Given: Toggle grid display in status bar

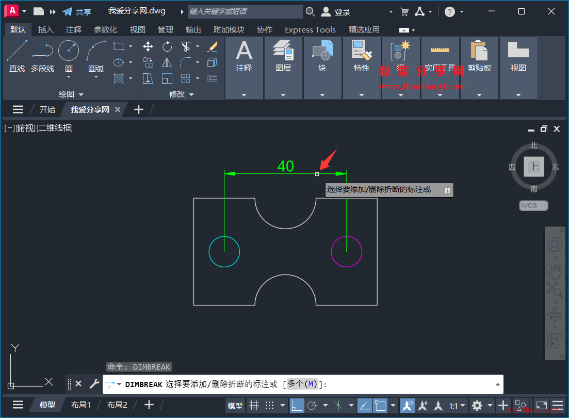Looking at the screenshot, I should (254, 405).
